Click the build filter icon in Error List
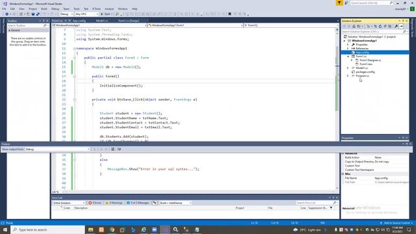This screenshot has width=416, height=234. tap(155, 203)
